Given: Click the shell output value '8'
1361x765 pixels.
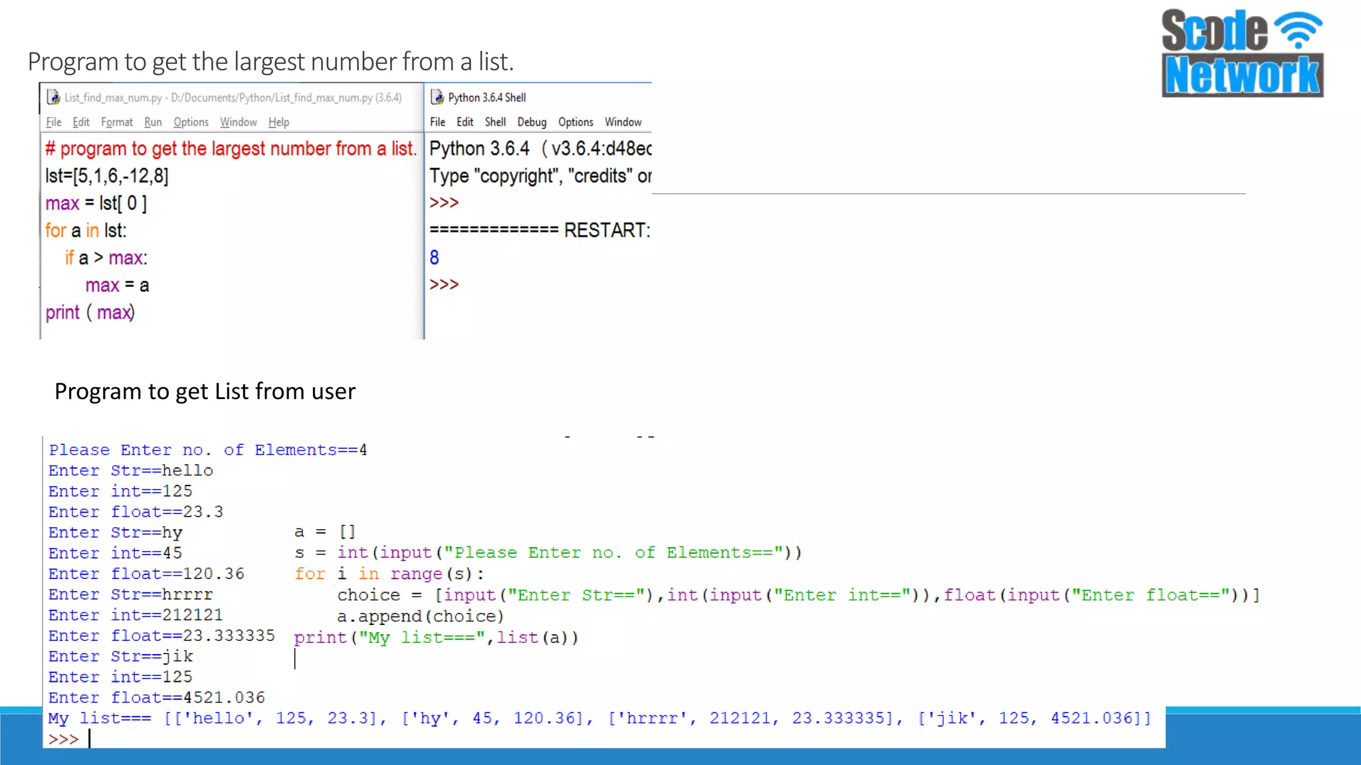Looking at the screenshot, I should click(434, 258).
